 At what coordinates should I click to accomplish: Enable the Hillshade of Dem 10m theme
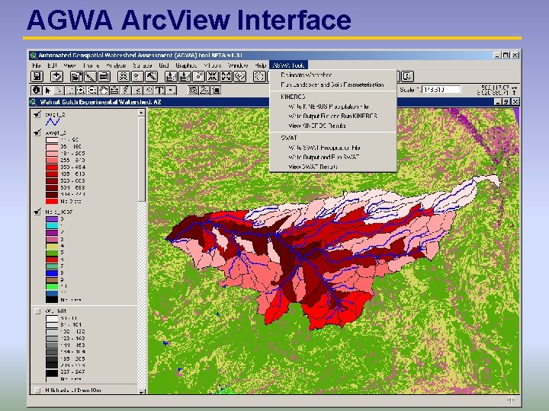[x=37, y=390]
